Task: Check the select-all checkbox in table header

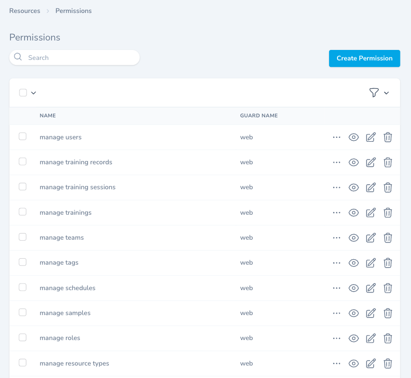Action: [x=22, y=93]
